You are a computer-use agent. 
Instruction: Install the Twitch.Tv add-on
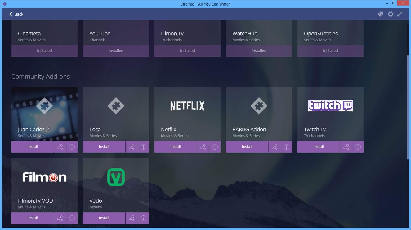coord(319,147)
